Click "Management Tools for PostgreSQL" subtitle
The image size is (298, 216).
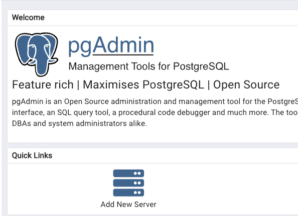[148, 66]
